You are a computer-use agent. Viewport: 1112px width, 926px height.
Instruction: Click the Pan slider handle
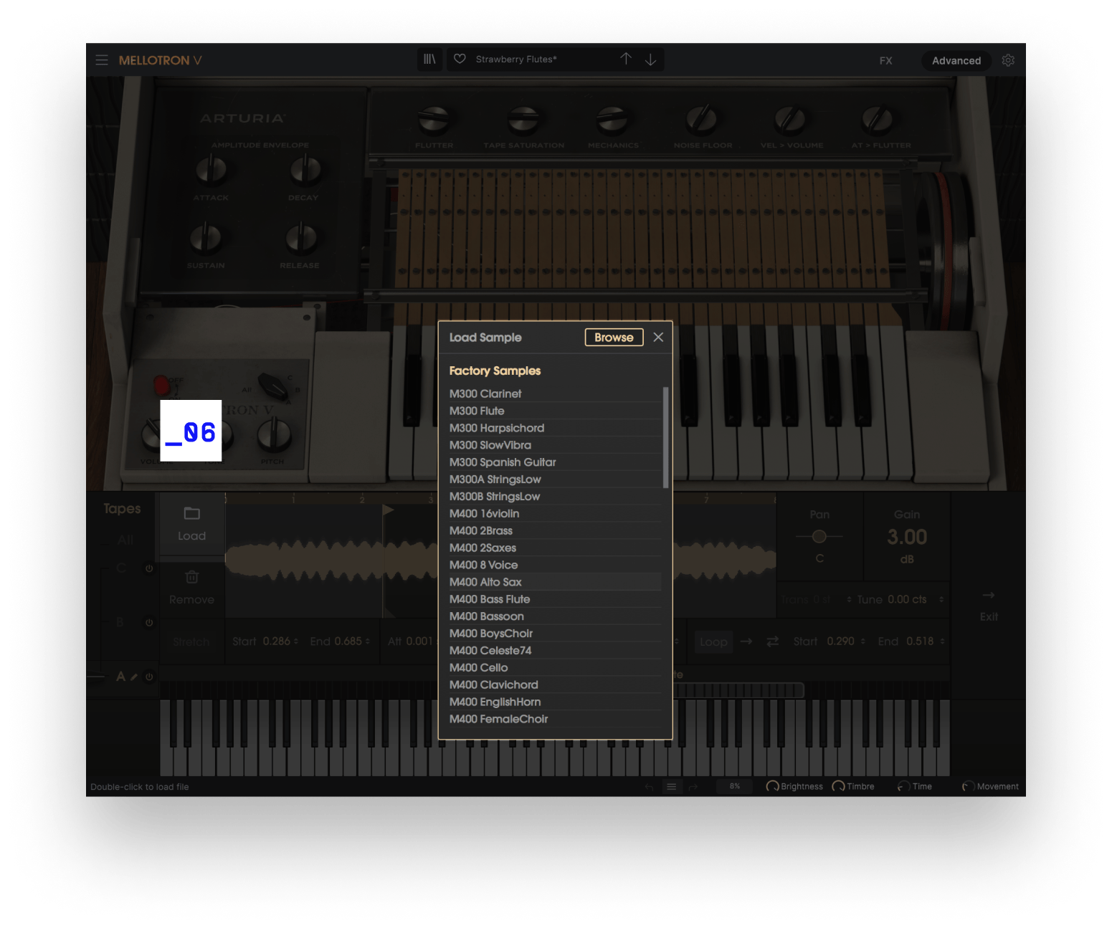[819, 536]
